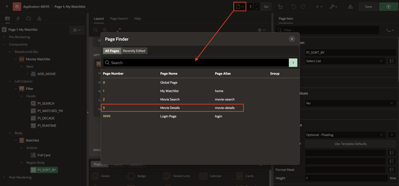Image resolution: width=399 pixels, height=186 pixels.
Task: Collapse the Breadcrumb Bar tree node
Action: (x=10, y=52)
